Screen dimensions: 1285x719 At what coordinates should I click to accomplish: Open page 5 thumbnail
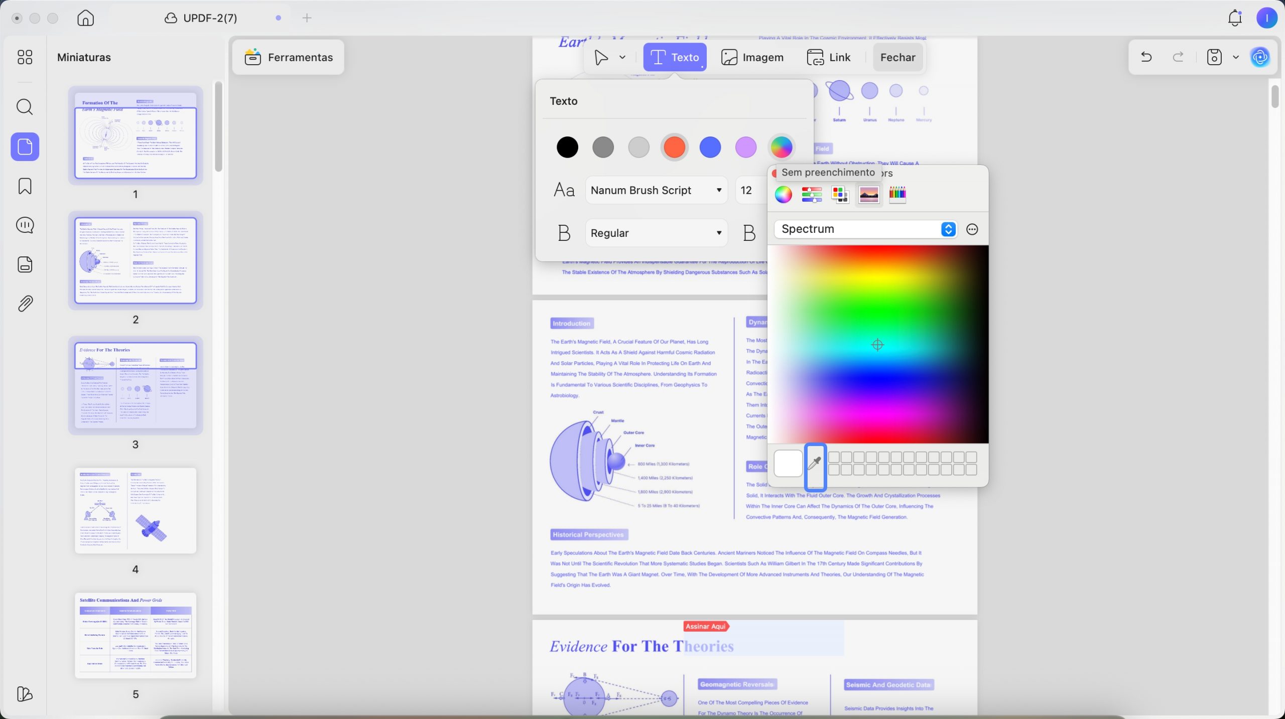click(x=136, y=635)
